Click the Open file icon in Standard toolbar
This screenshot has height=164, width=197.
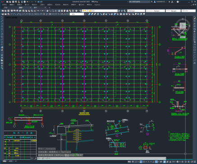coord(5,11)
